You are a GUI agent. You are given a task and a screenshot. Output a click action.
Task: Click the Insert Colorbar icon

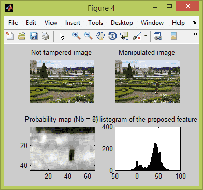coord(173,36)
